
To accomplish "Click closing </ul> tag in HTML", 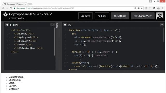I will 15,52.
